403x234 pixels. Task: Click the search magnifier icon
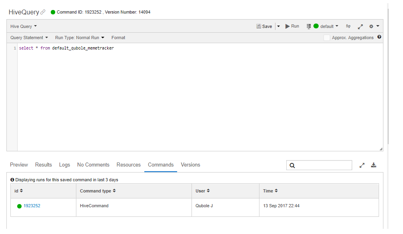pyautogui.click(x=292, y=165)
